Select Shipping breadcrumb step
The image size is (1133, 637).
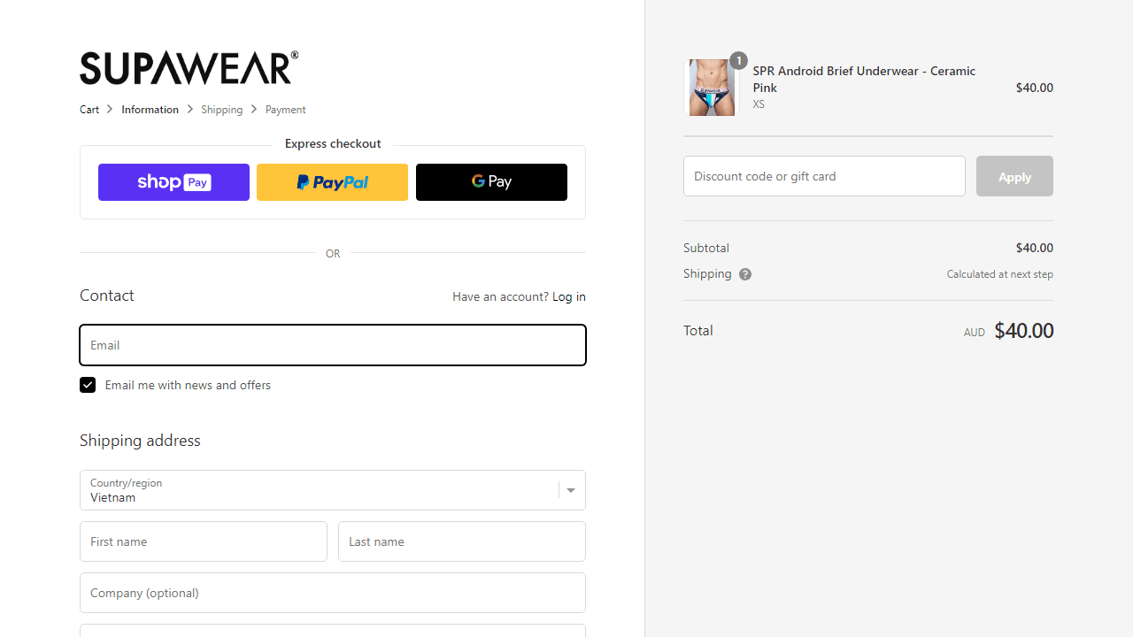click(221, 110)
